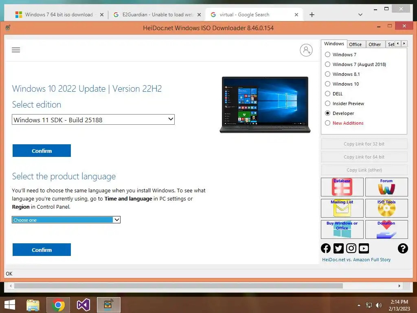Open the volume control in system tray

coord(378,305)
